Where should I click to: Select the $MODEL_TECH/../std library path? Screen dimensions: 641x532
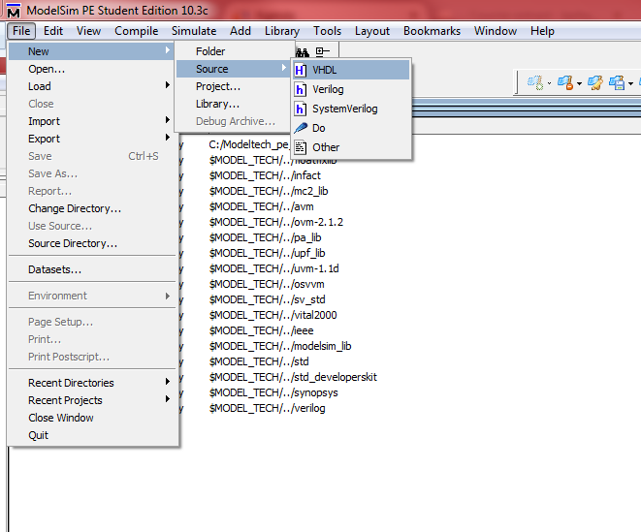(x=259, y=362)
